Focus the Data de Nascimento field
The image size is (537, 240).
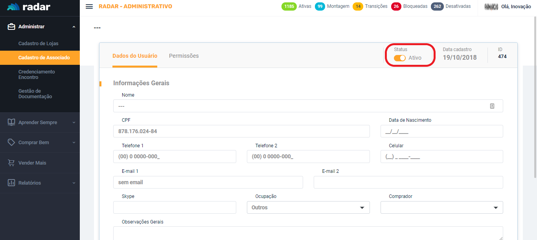coord(441,131)
